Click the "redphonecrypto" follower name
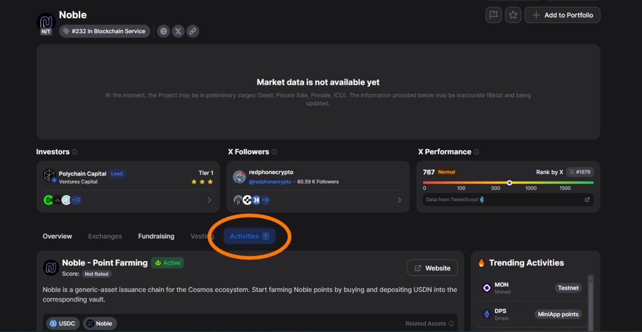This screenshot has width=642, height=332. coord(271,172)
